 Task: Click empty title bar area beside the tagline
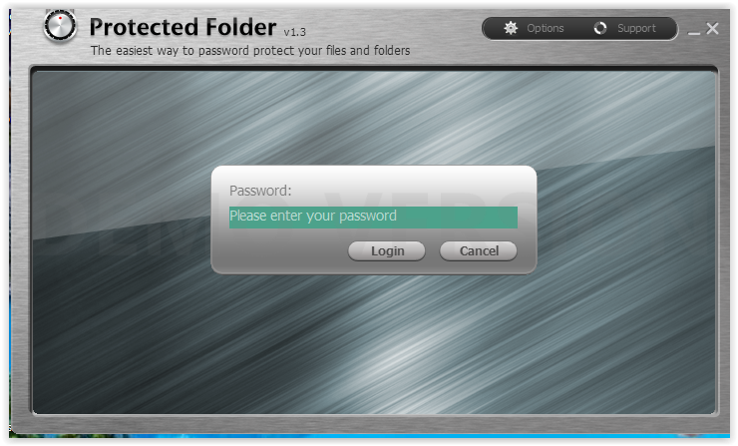(x=445, y=50)
